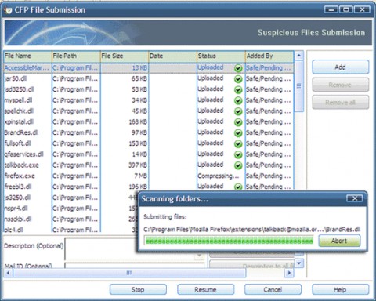Viewport: 376px width, 301px height.
Task: Click the scroll down arrow at list bottom
Action: pyautogui.click(x=299, y=263)
